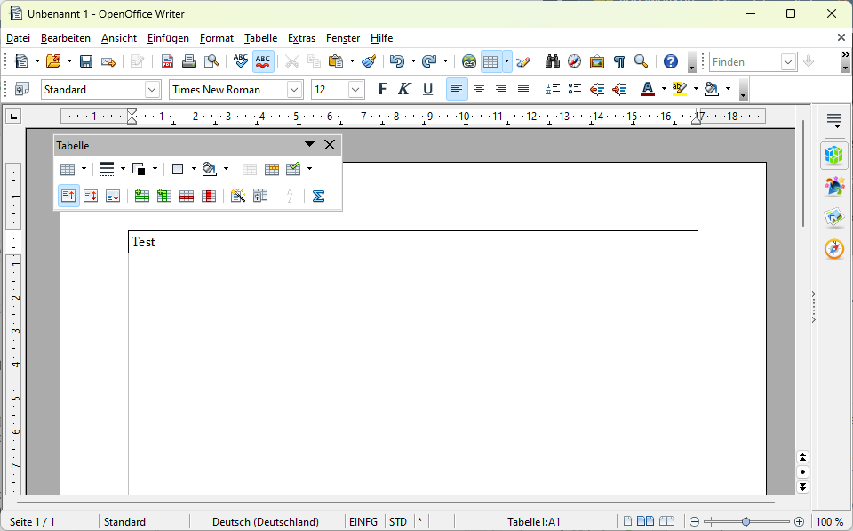Run the spelling and grammar check
The width and height of the screenshot is (853, 531).
click(x=240, y=61)
